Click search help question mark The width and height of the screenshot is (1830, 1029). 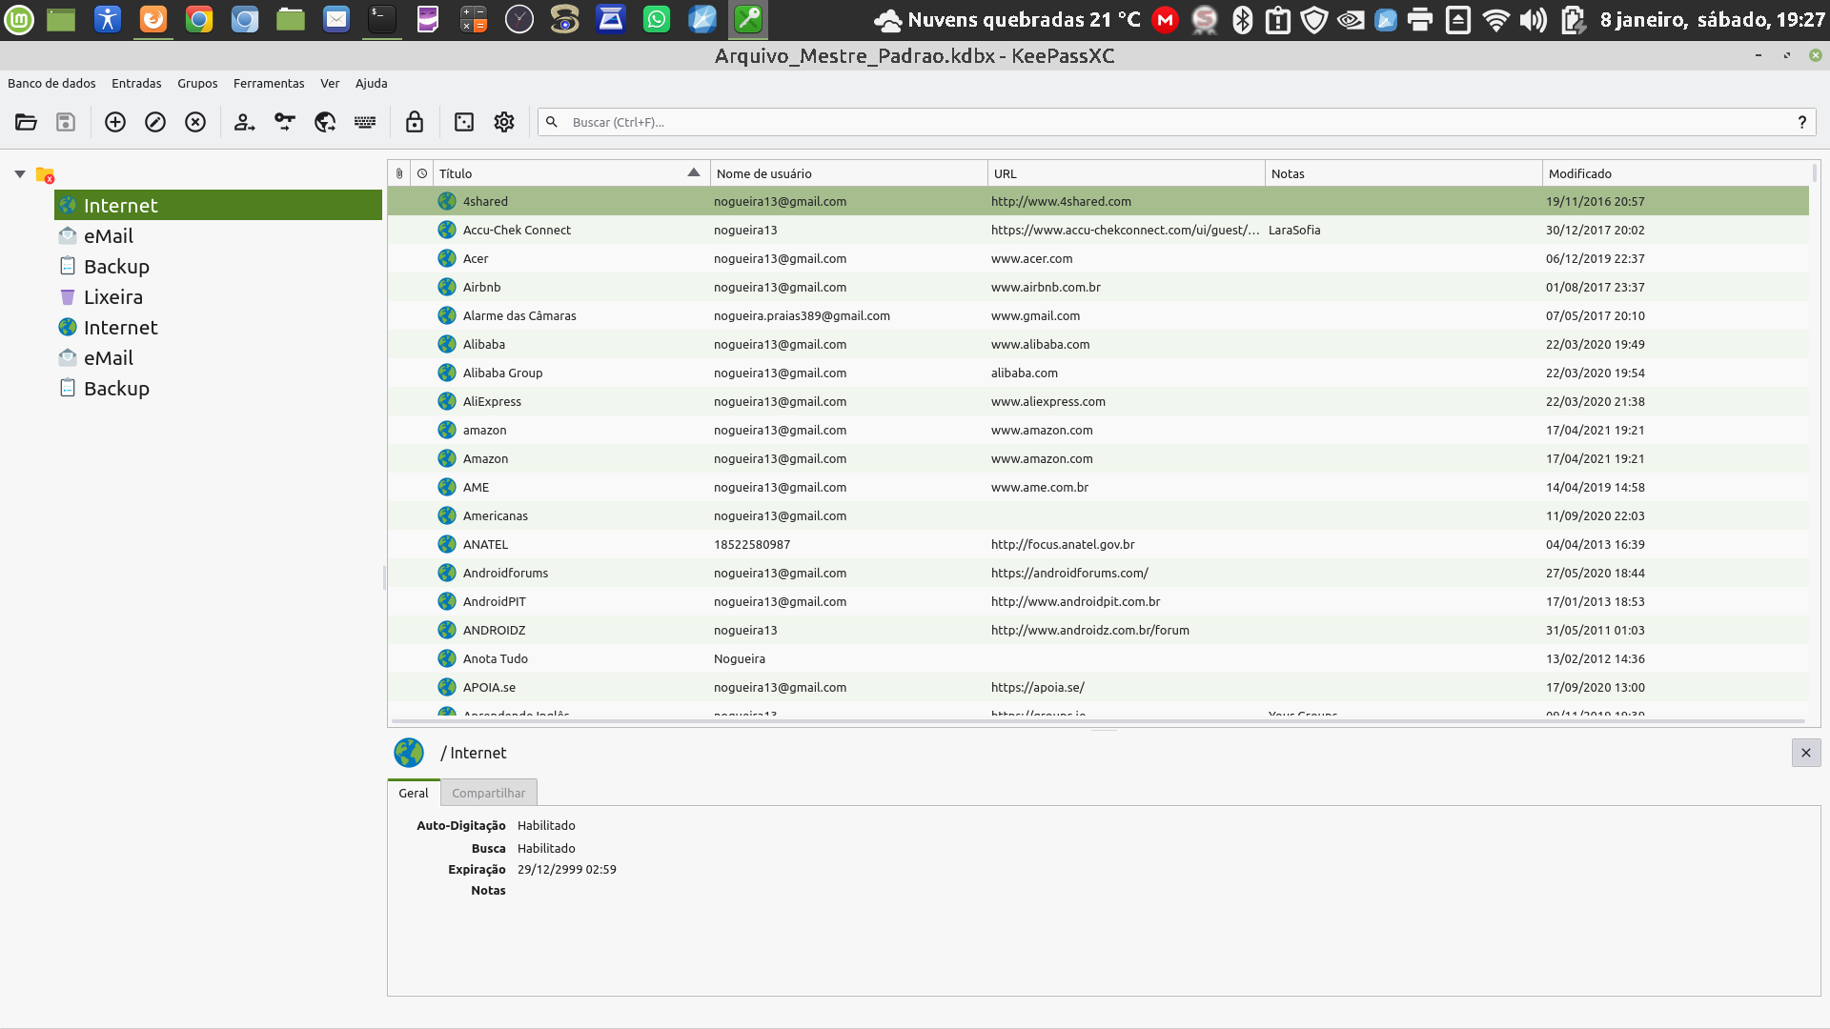[1801, 122]
